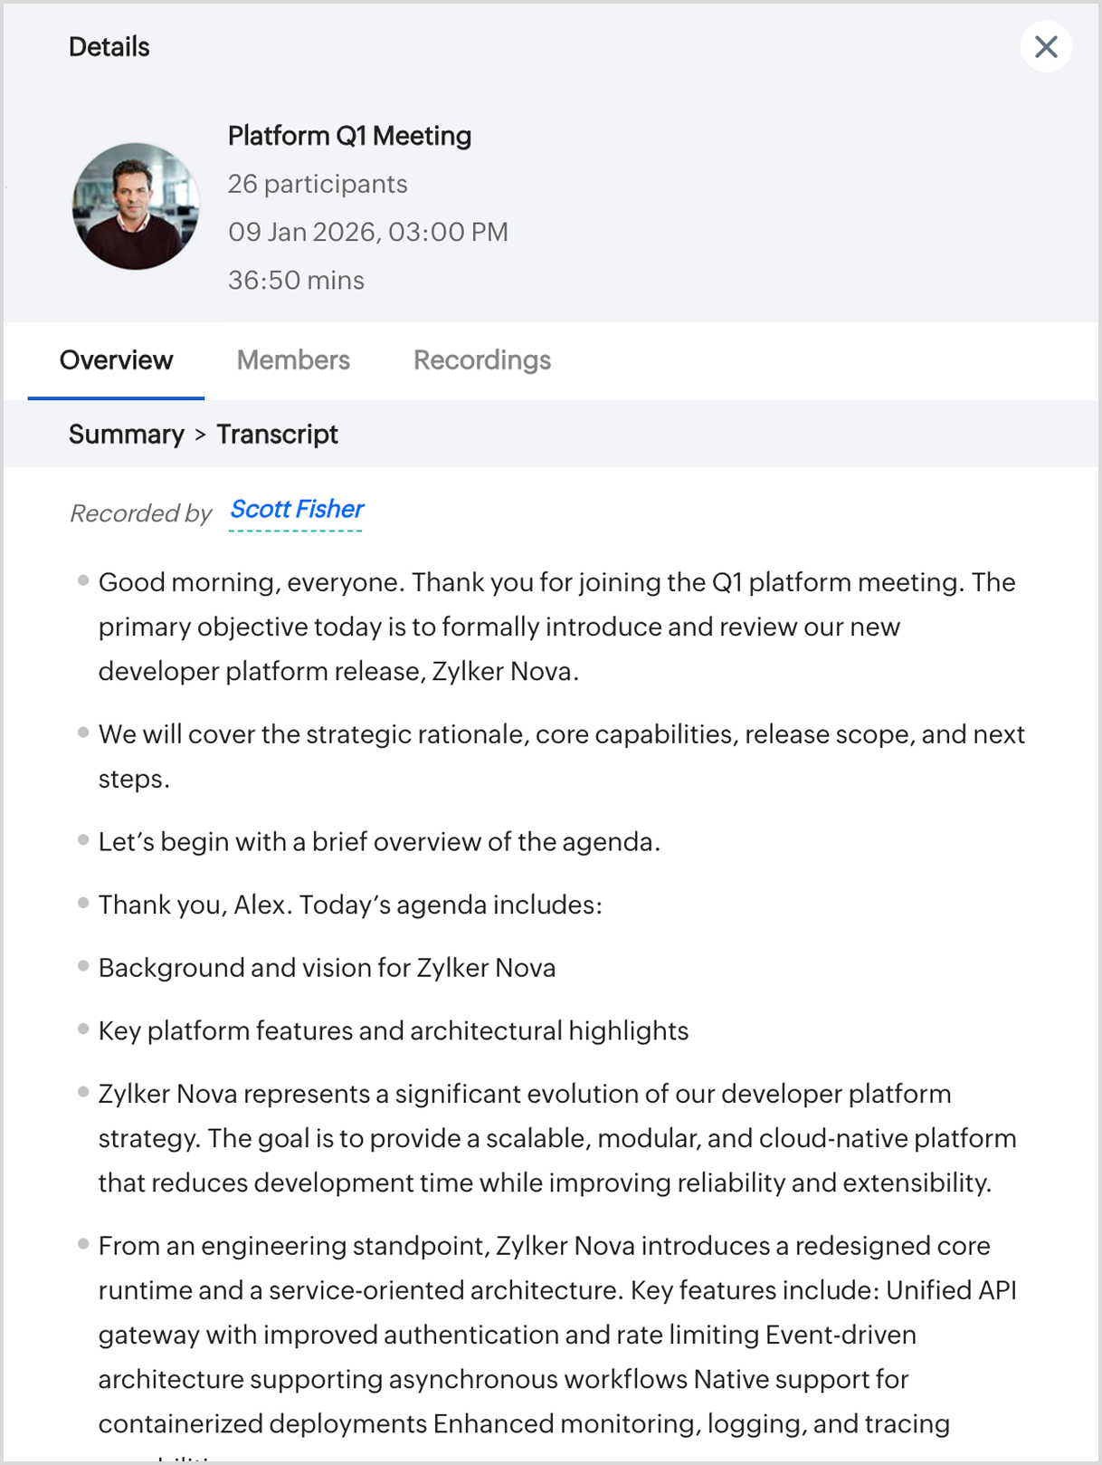Click the breadcrumb chevron separator
This screenshot has height=1465, width=1102.
200,436
